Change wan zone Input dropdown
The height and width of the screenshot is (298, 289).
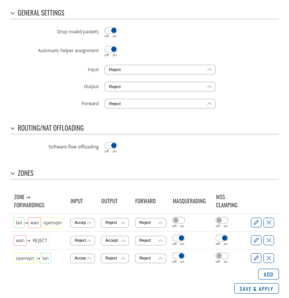[82, 241]
